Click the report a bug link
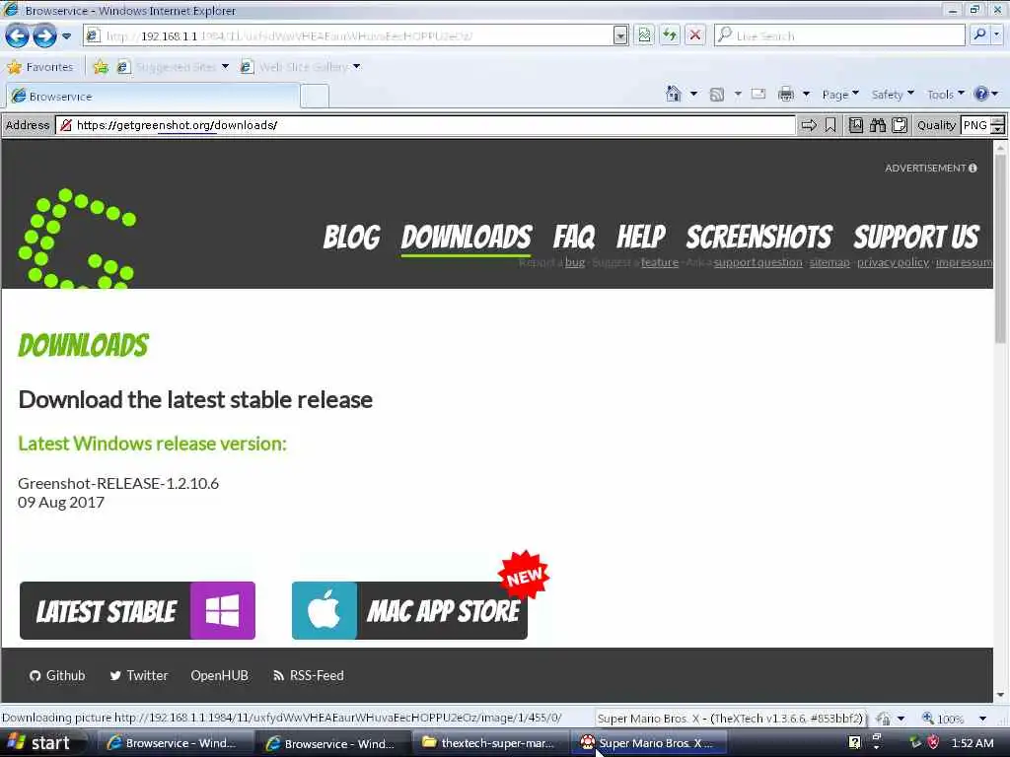Viewport: 1010px width, 757px height. tap(575, 262)
